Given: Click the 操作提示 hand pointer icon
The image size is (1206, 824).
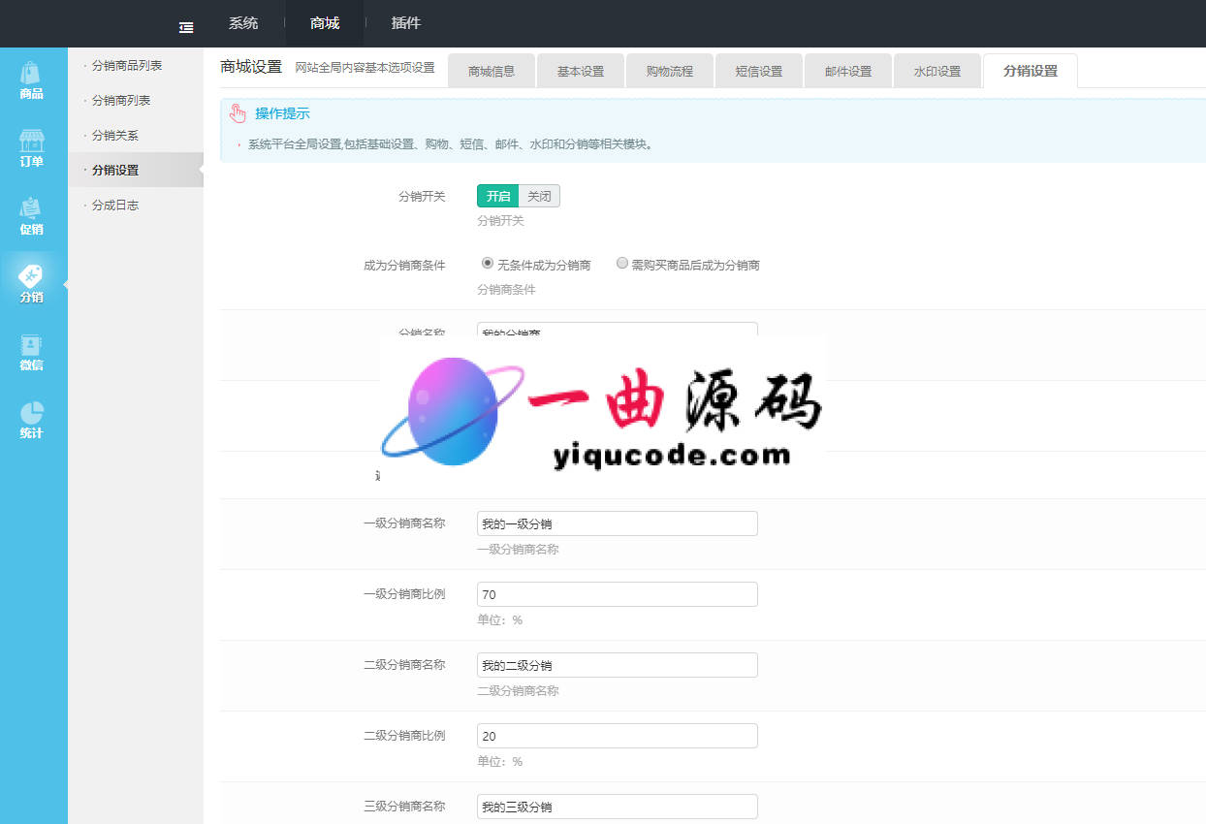Looking at the screenshot, I should coord(238,114).
